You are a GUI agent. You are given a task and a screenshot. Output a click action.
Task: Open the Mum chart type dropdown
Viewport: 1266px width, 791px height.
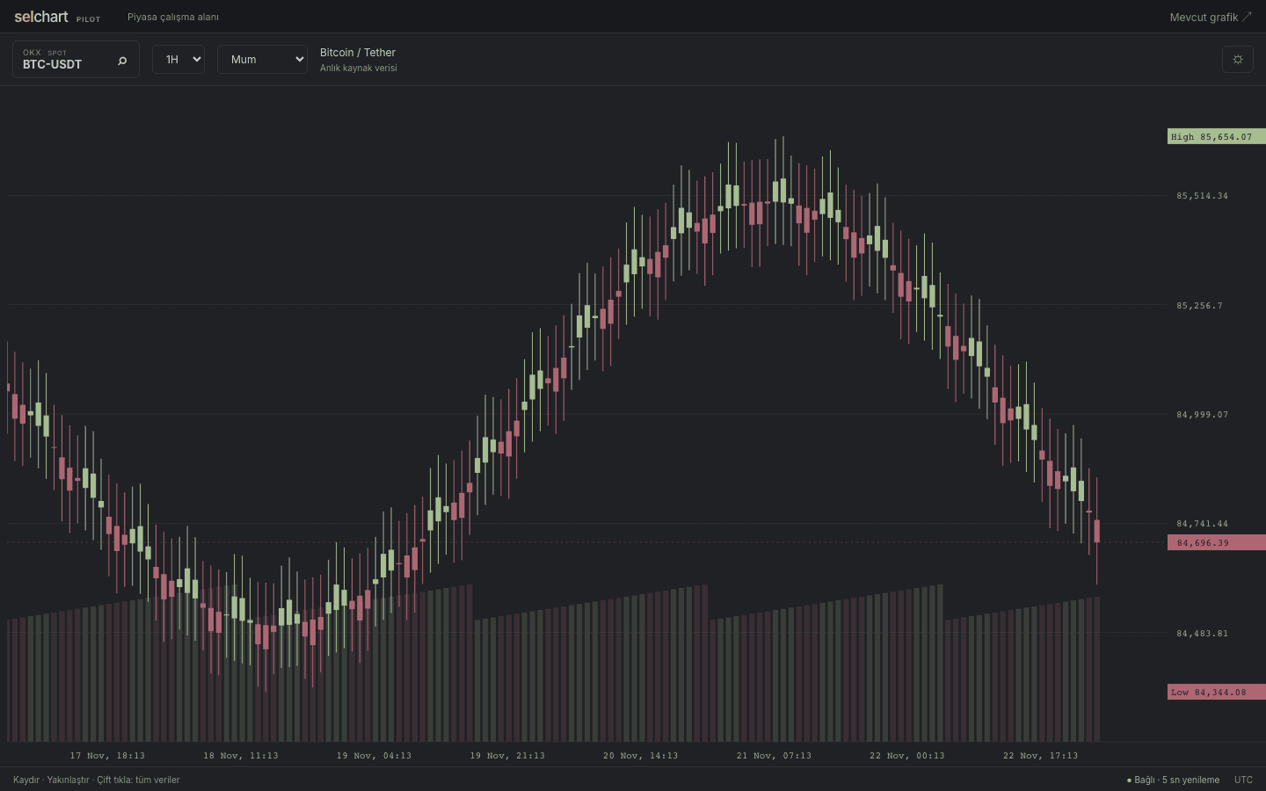click(x=262, y=59)
